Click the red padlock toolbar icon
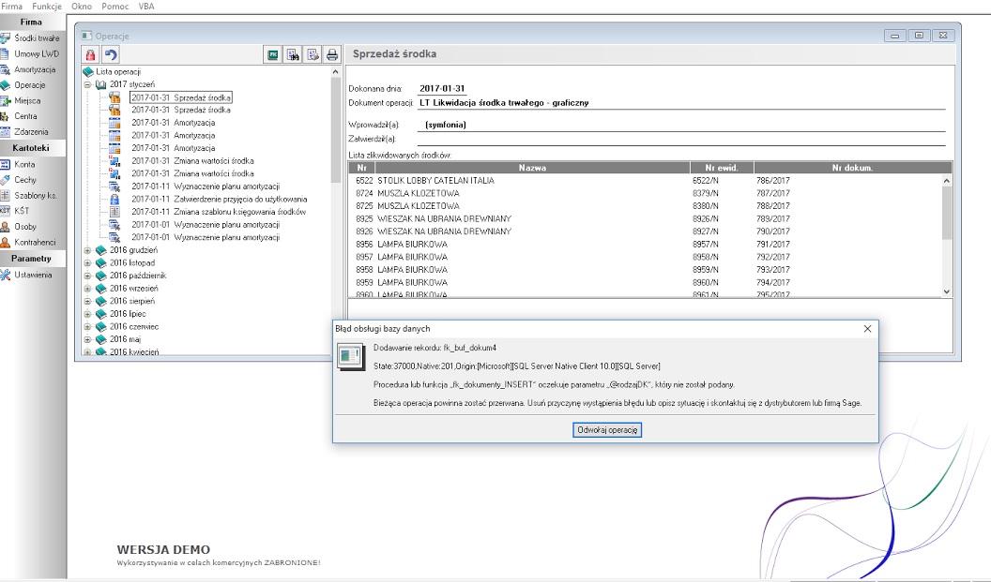The height and width of the screenshot is (582, 991). coord(92,55)
